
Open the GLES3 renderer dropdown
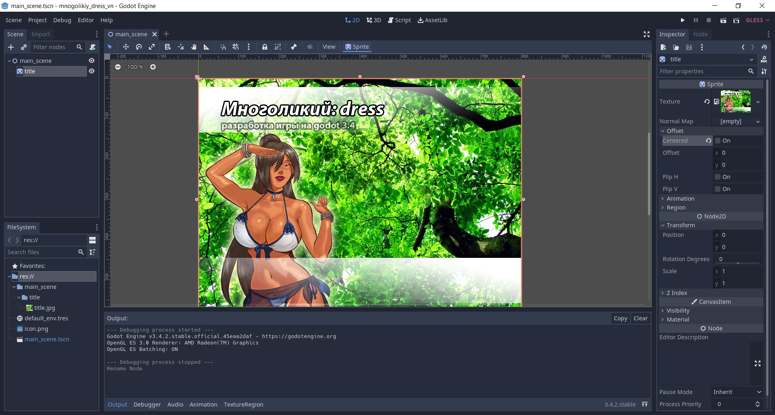pos(758,20)
